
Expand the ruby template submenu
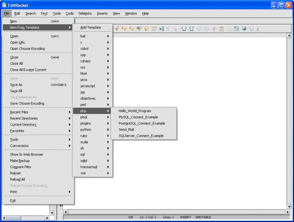tap(93, 136)
